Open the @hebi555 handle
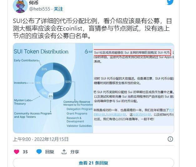This screenshot has width=196, height=167. pyautogui.click(x=39, y=9)
